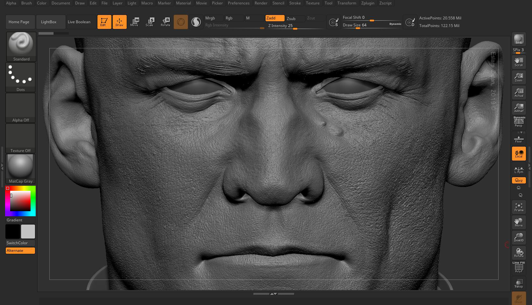Viewport: 532px width, 305px height.
Task: Adjust the SPix slider
Action: pos(519,50)
